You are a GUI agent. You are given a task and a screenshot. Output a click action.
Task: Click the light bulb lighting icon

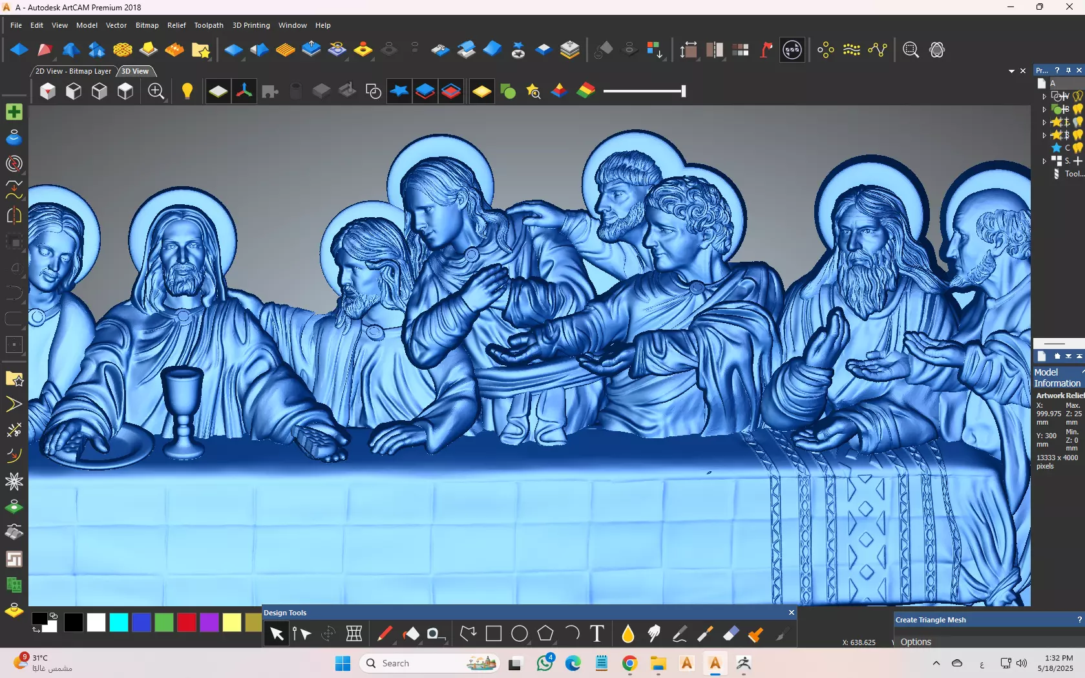187,91
